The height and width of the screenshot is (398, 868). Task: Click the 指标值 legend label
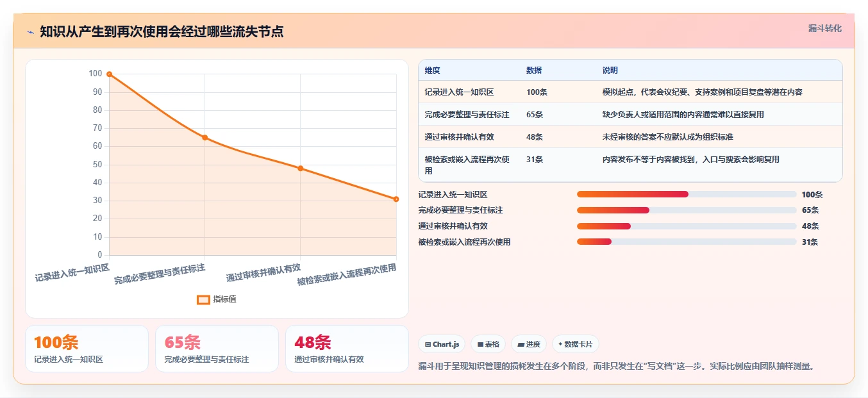[x=225, y=299]
